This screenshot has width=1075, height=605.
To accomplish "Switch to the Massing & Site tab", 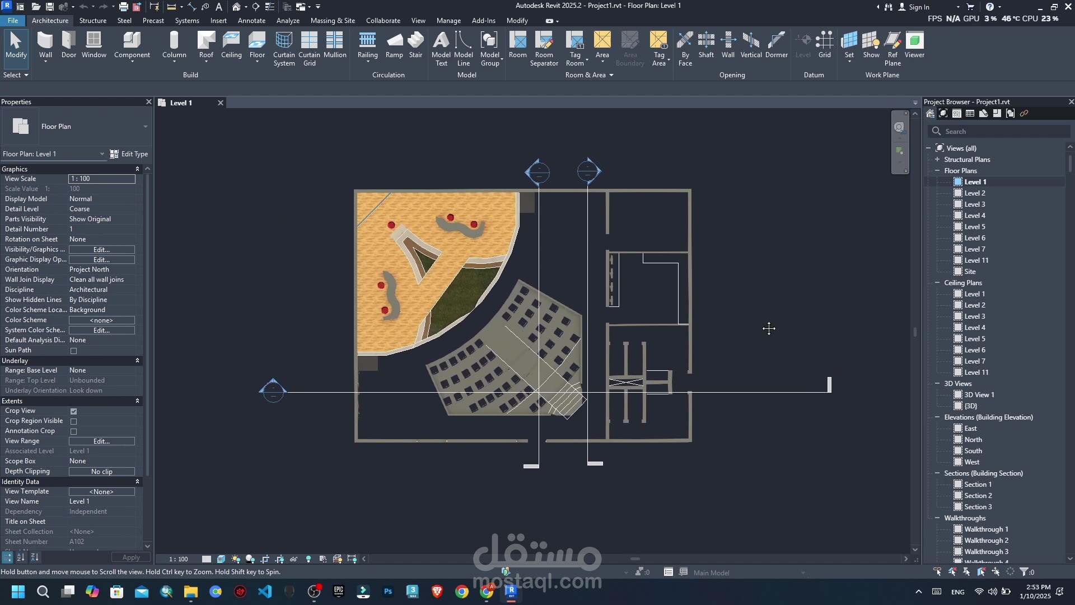I will point(333,21).
